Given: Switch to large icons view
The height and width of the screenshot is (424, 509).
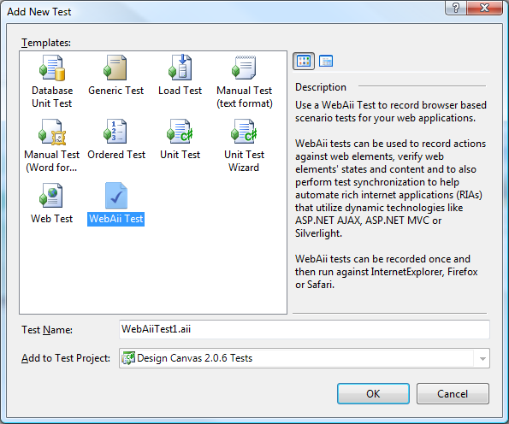Looking at the screenshot, I should pos(304,61).
